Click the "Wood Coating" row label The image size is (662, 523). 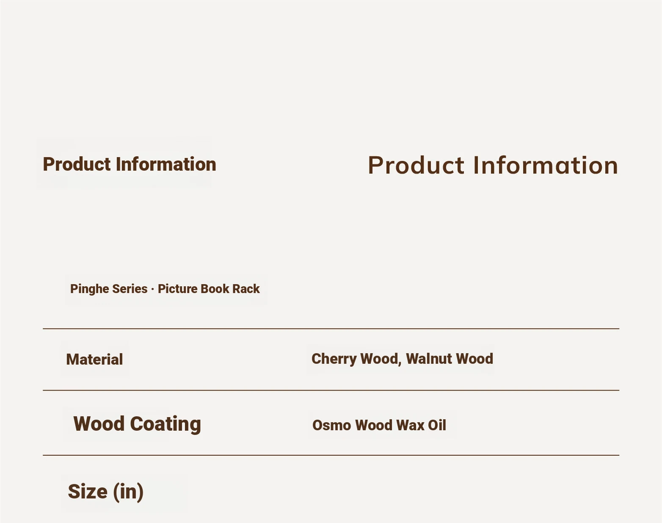coord(137,424)
